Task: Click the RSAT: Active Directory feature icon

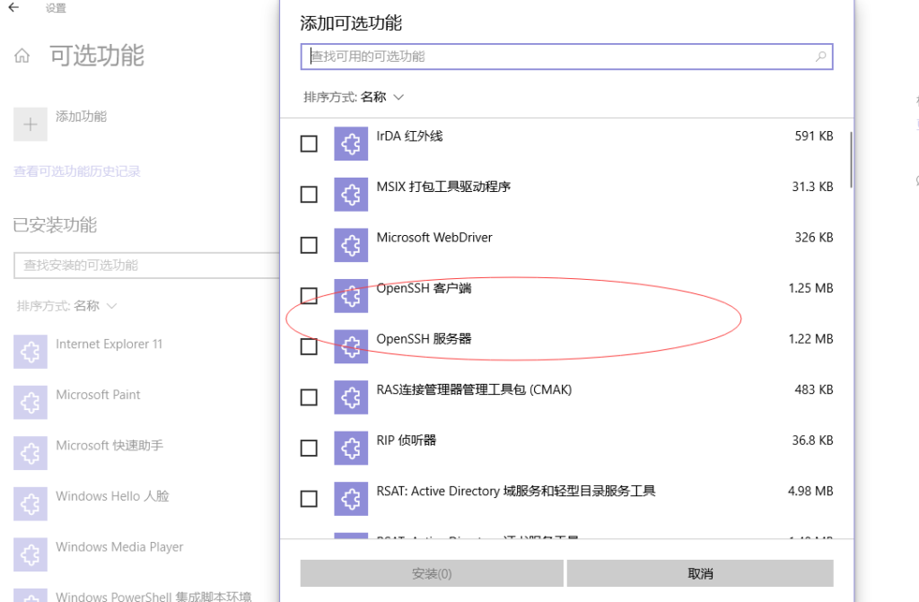Action: coord(351,499)
